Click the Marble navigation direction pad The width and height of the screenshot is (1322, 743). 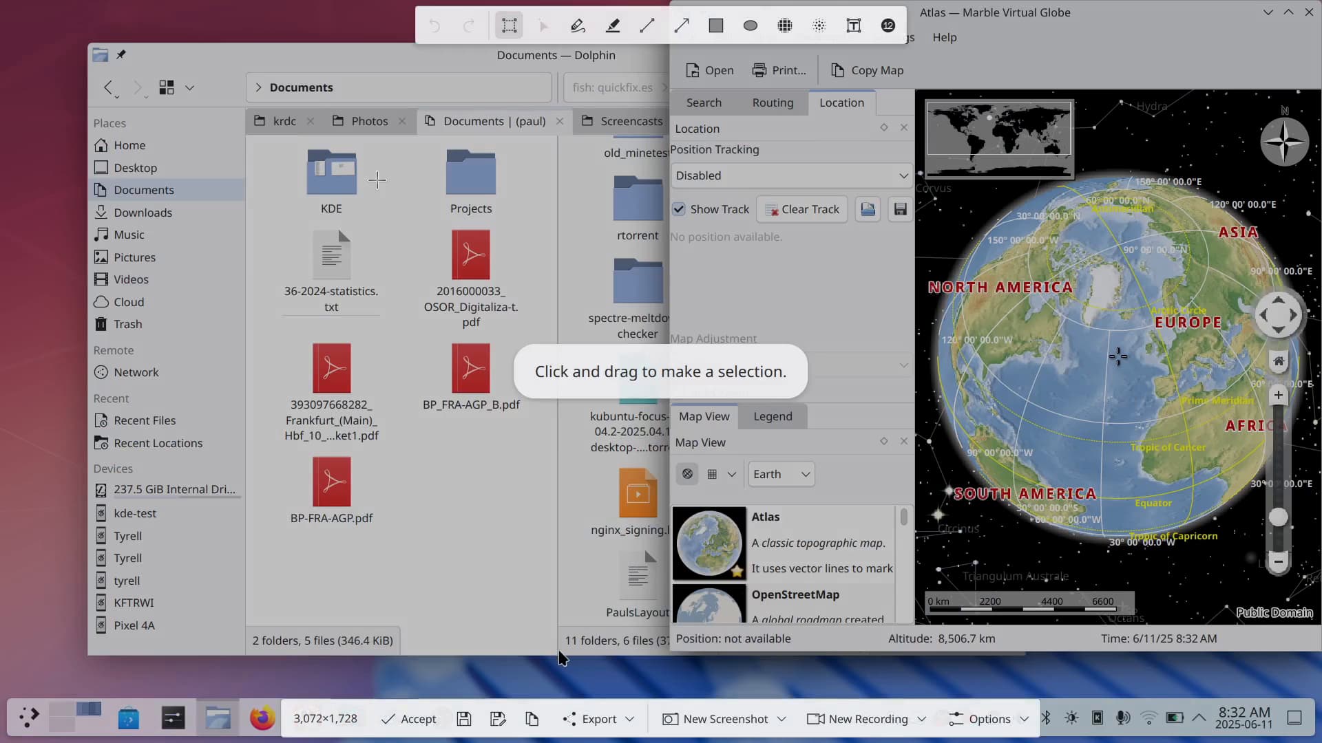tap(1279, 315)
